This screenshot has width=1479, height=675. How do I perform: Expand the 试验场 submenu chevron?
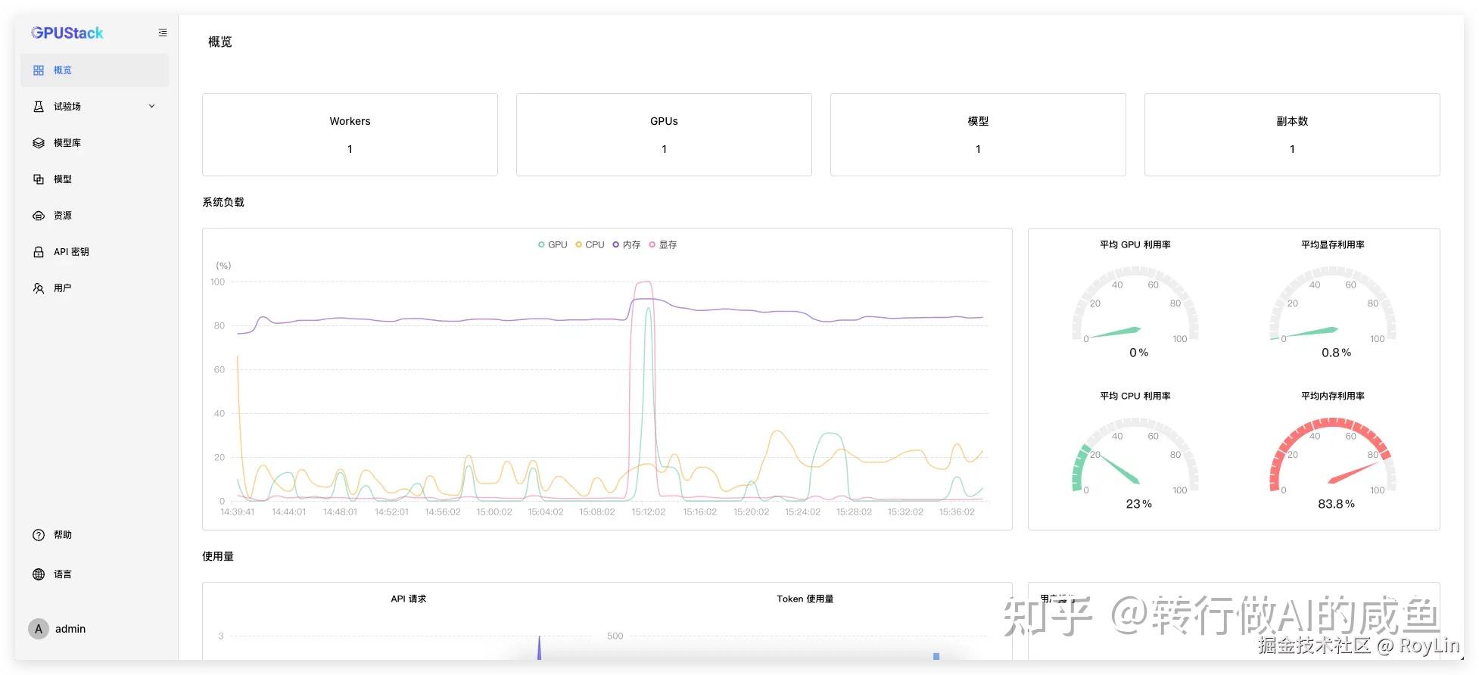coord(151,107)
